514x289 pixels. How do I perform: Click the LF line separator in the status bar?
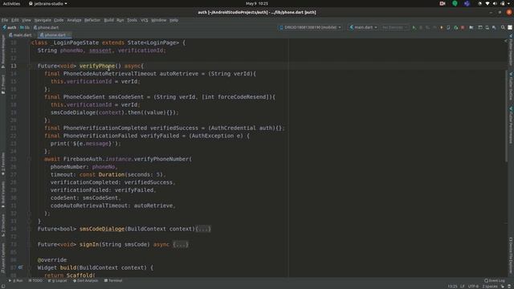pyautogui.click(x=463, y=287)
